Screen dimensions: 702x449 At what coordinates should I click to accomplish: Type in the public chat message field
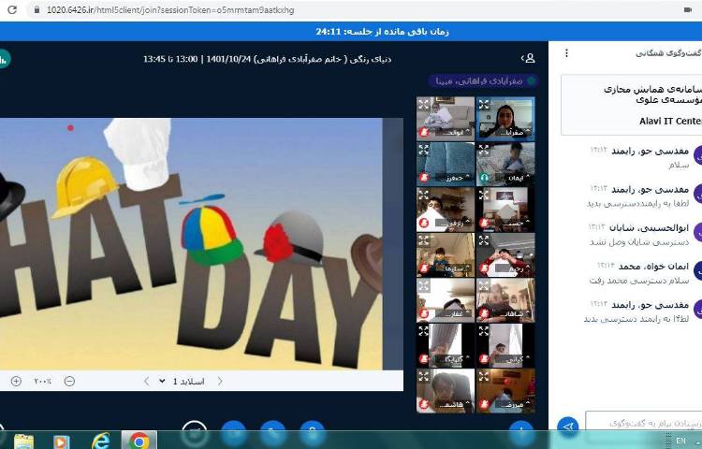point(646,426)
